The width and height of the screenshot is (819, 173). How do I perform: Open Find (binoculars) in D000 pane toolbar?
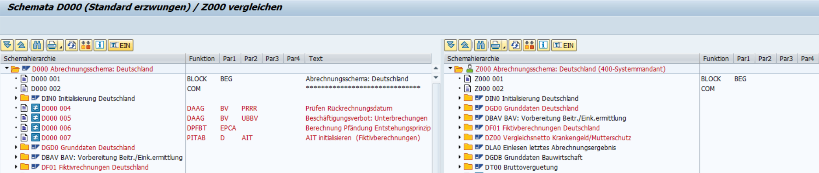point(37,45)
